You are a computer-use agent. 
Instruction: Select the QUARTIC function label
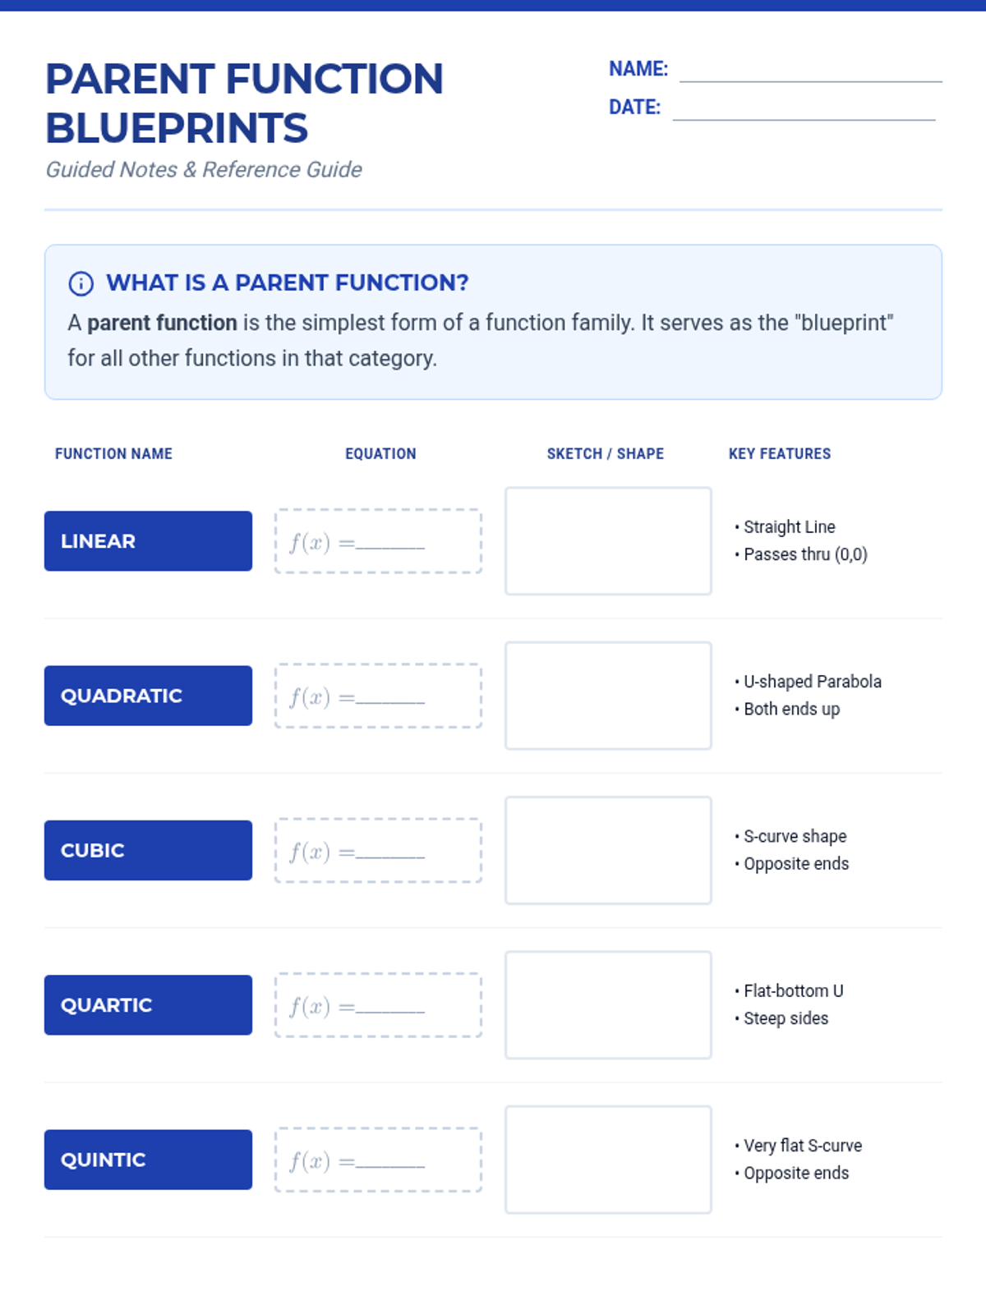click(x=148, y=1005)
